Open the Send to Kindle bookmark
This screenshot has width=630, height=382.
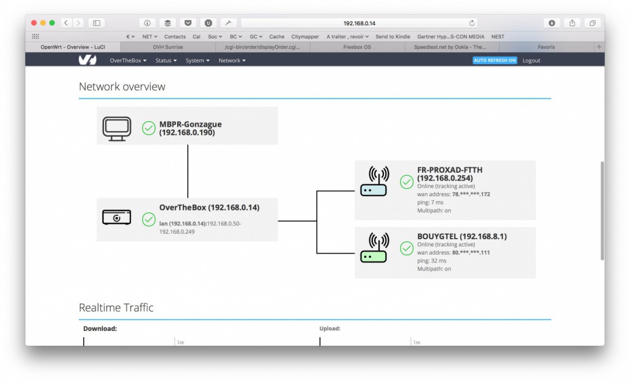point(393,36)
